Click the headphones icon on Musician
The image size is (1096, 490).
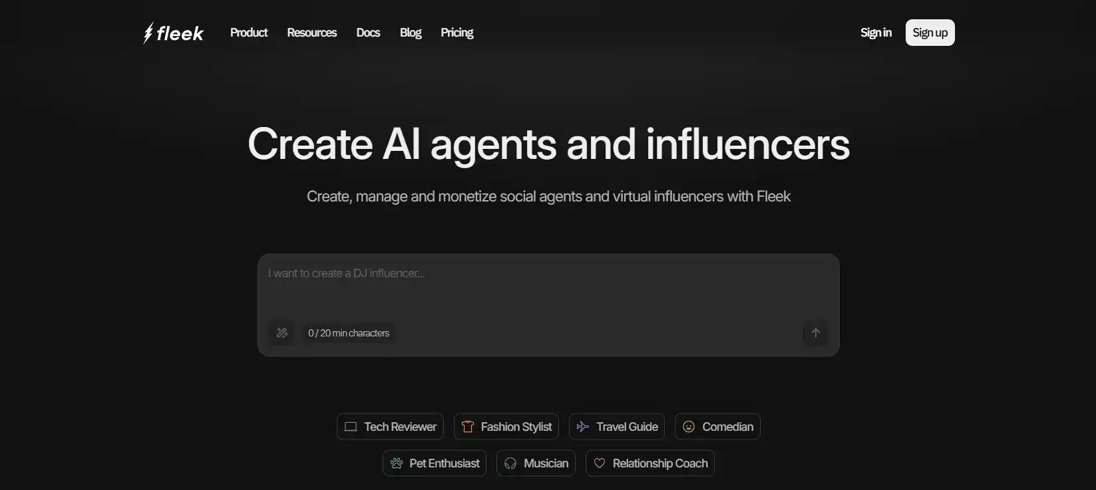click(510, 463)
